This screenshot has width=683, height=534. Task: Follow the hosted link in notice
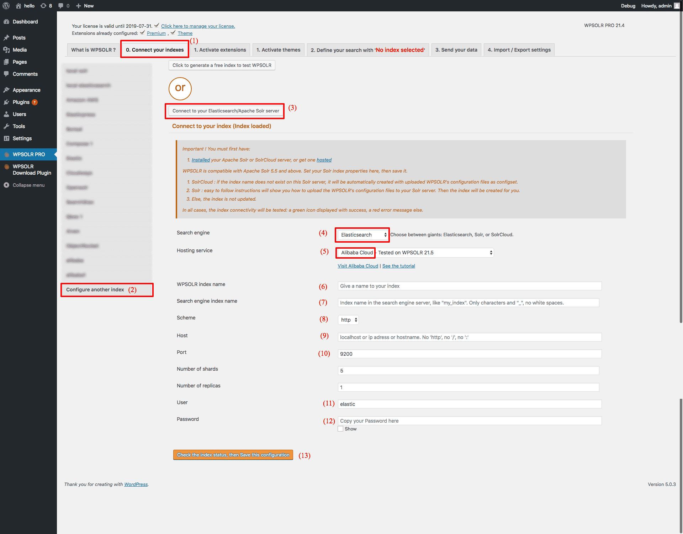[324, 160]
